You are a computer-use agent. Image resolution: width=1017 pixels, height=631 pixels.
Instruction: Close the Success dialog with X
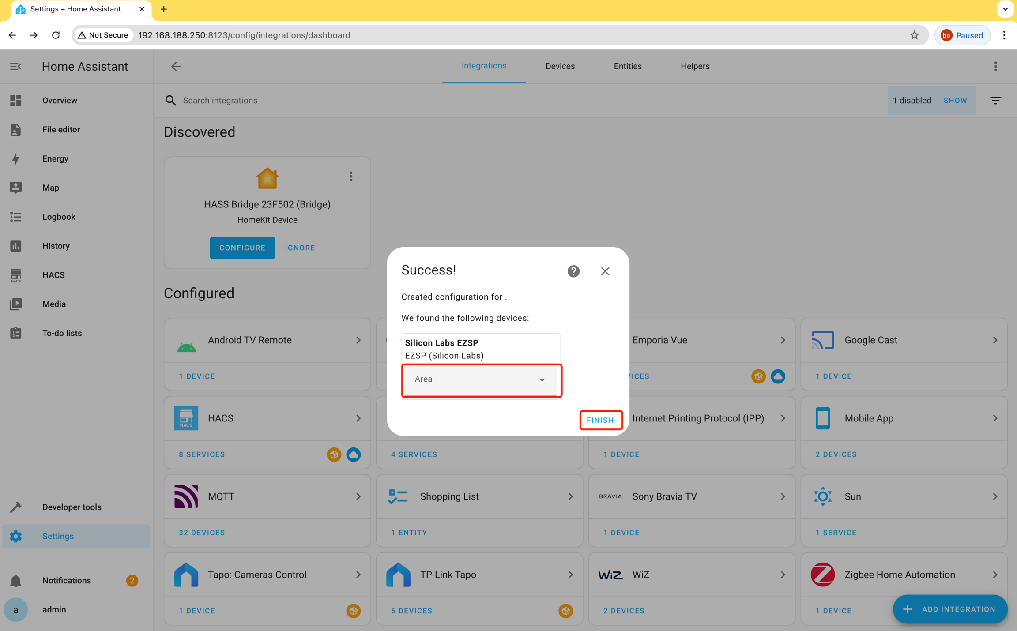point(605,271)
